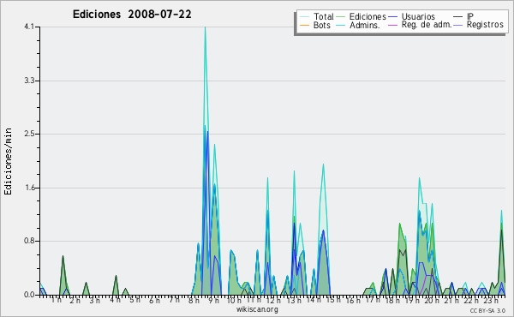
Task: Click the 2.5 y-axis value
Action: pyautogui.click(x=29, y=134)
